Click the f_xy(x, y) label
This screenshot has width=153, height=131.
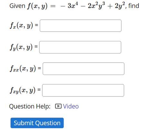tap(23, 90)
